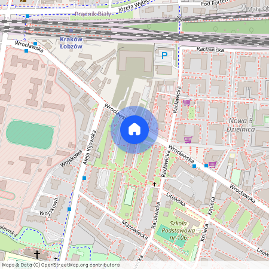
Task: Click the blue home marker icon
Action: point(134,130)
